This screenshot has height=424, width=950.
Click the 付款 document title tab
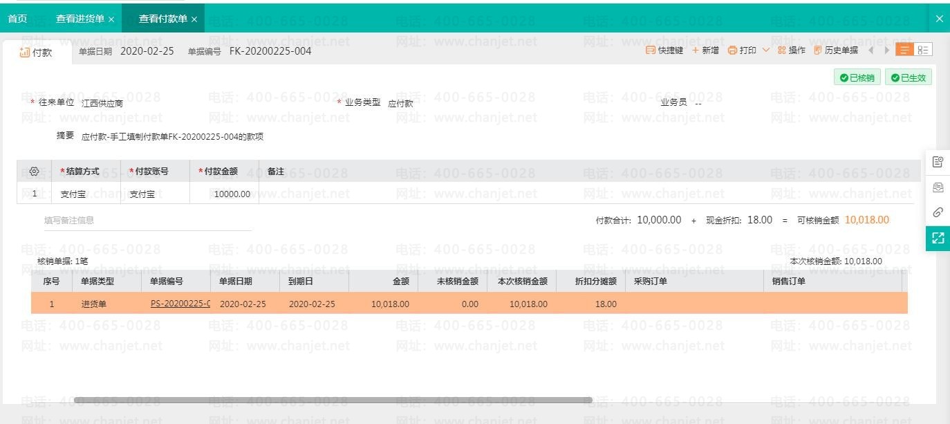coord(36,52)
